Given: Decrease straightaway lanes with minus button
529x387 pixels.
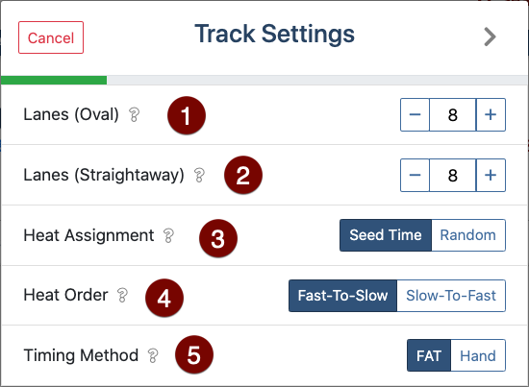Looking at the screenshot, I should tap(415, 175).
